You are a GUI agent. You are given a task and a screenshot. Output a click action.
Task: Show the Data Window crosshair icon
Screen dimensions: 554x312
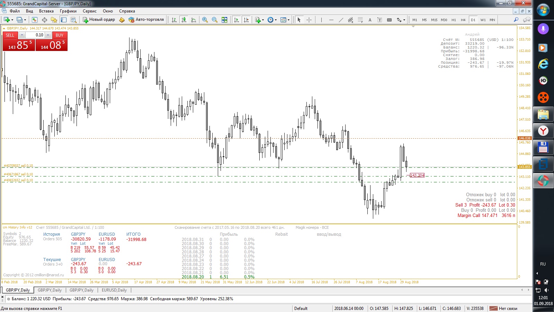[44, 20]
